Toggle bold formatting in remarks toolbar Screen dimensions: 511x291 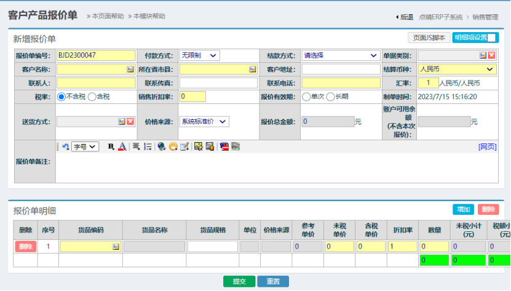coord(111,146)
